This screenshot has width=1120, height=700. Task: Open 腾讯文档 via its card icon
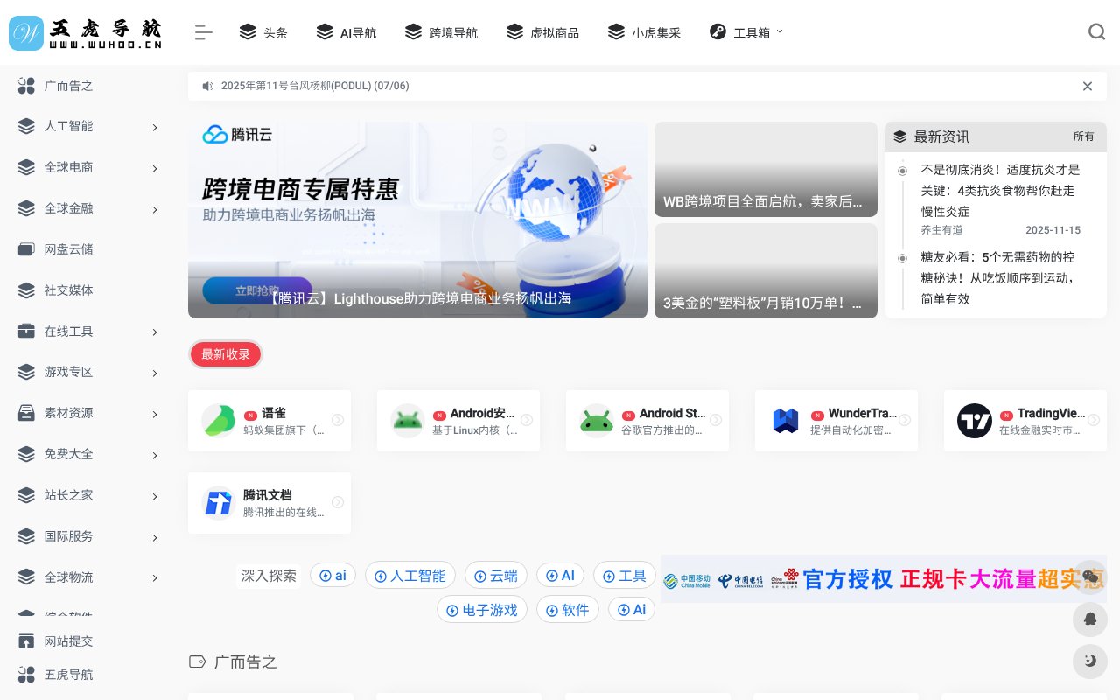[218, 503]
